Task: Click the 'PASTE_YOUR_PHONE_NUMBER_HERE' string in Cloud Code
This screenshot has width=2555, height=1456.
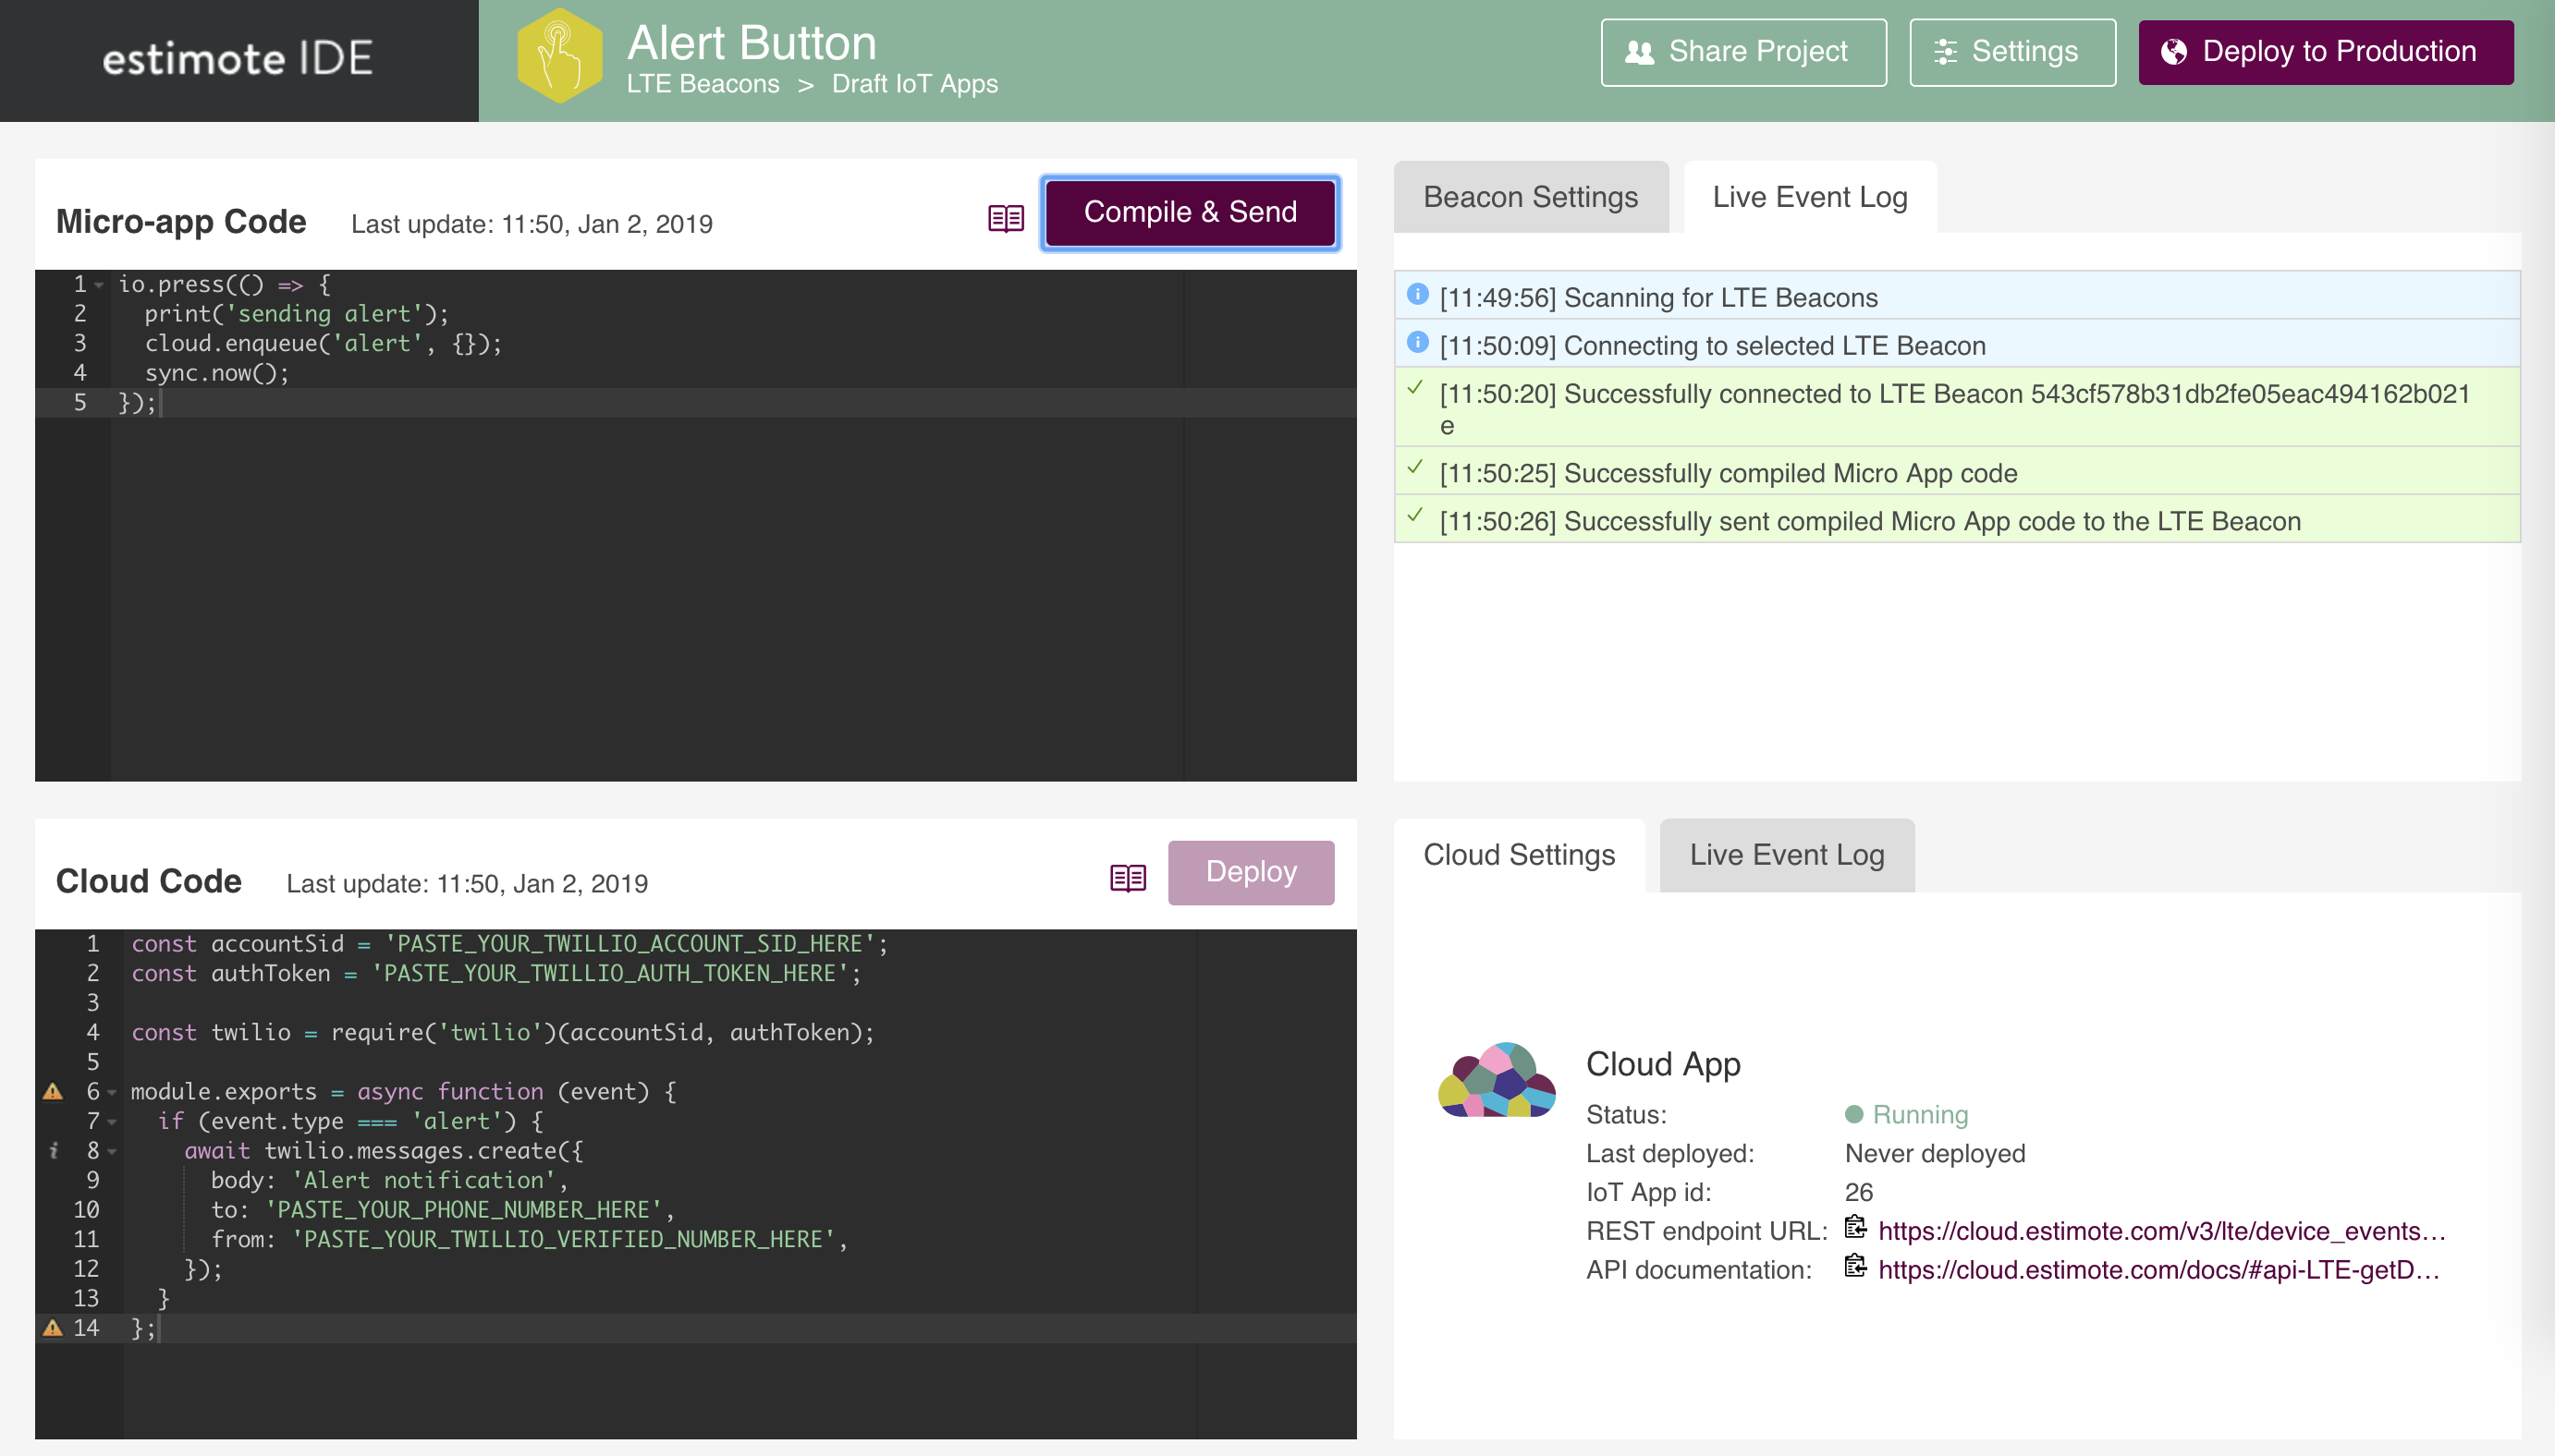Action: (x=463, y=1210)
